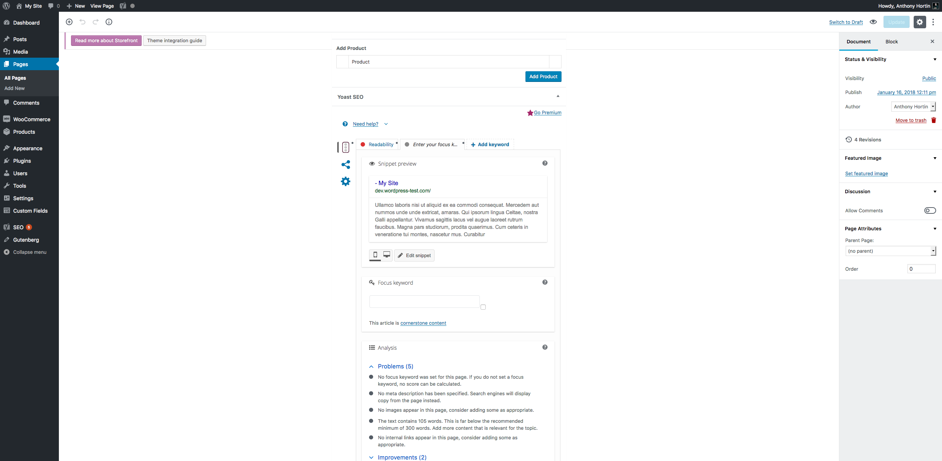The image size is (942, 461).
Task: Open Yoast settings via gear icon
Action: coord(345,181)
